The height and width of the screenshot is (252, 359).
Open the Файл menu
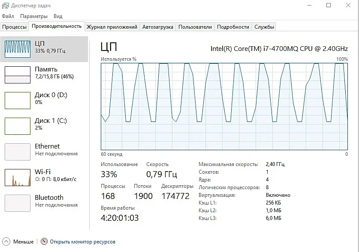pyautogui.click(x=8, y=16)
